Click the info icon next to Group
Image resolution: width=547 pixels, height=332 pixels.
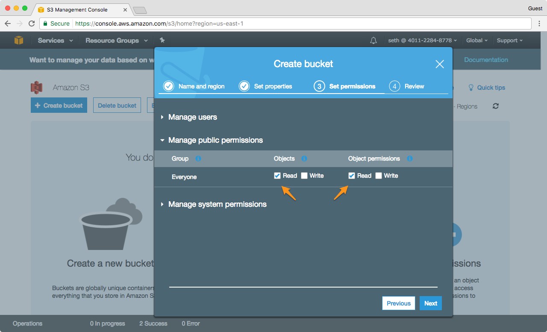tap(198, 159)
